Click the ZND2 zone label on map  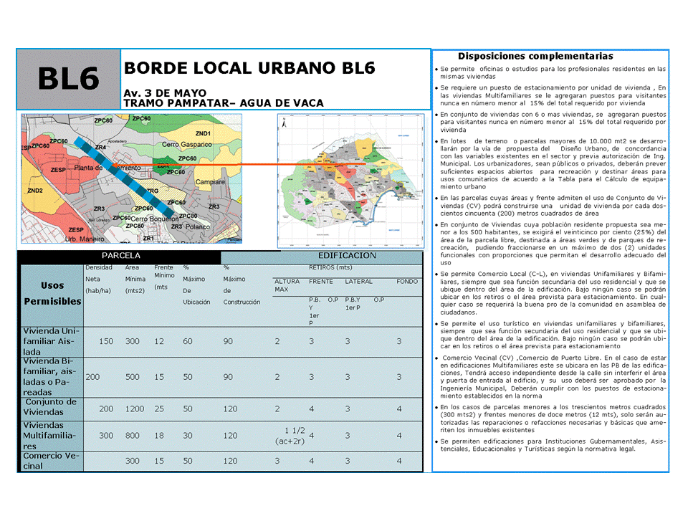35,191
